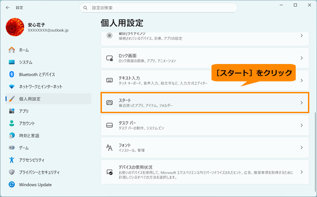
Task: Open システム settings category
Action: pyautogui.click(x=48, y=62)
